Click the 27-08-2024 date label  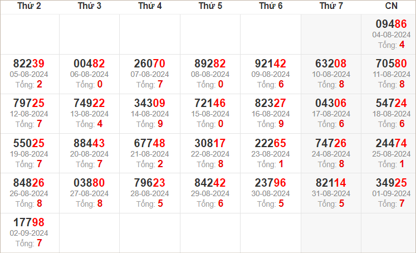tap(90, 193)
